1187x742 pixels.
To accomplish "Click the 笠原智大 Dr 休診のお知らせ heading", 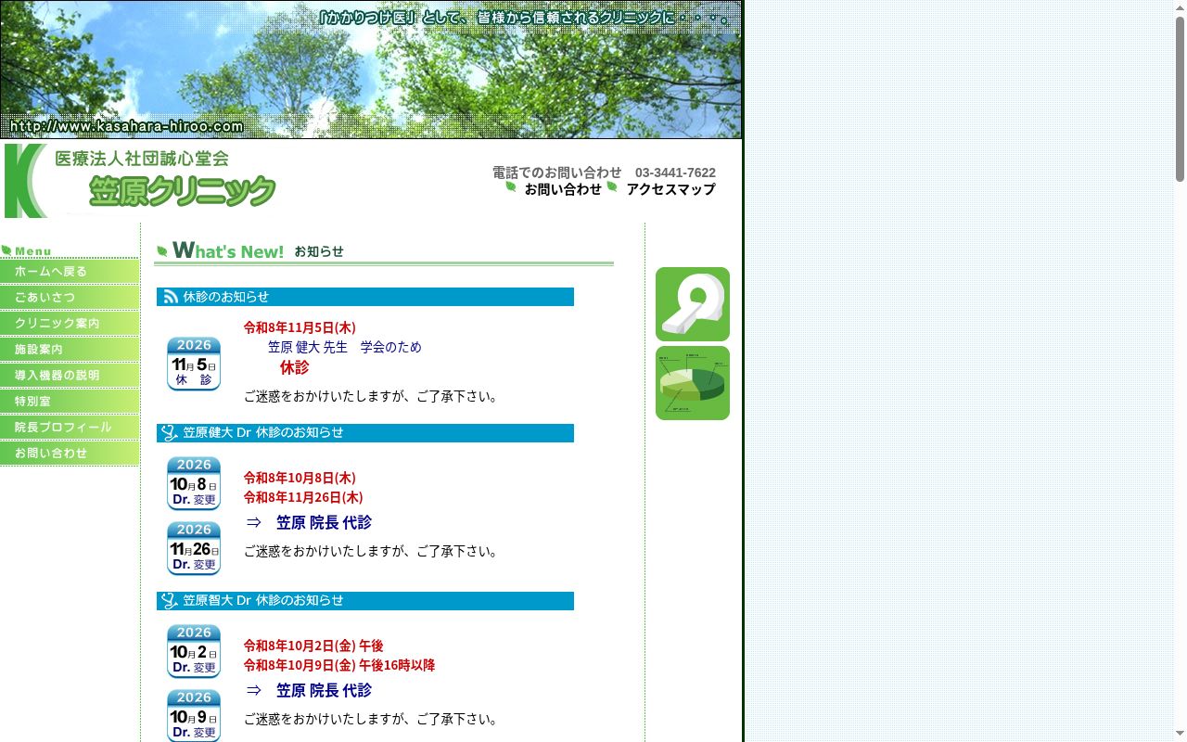I will (365, 601).
